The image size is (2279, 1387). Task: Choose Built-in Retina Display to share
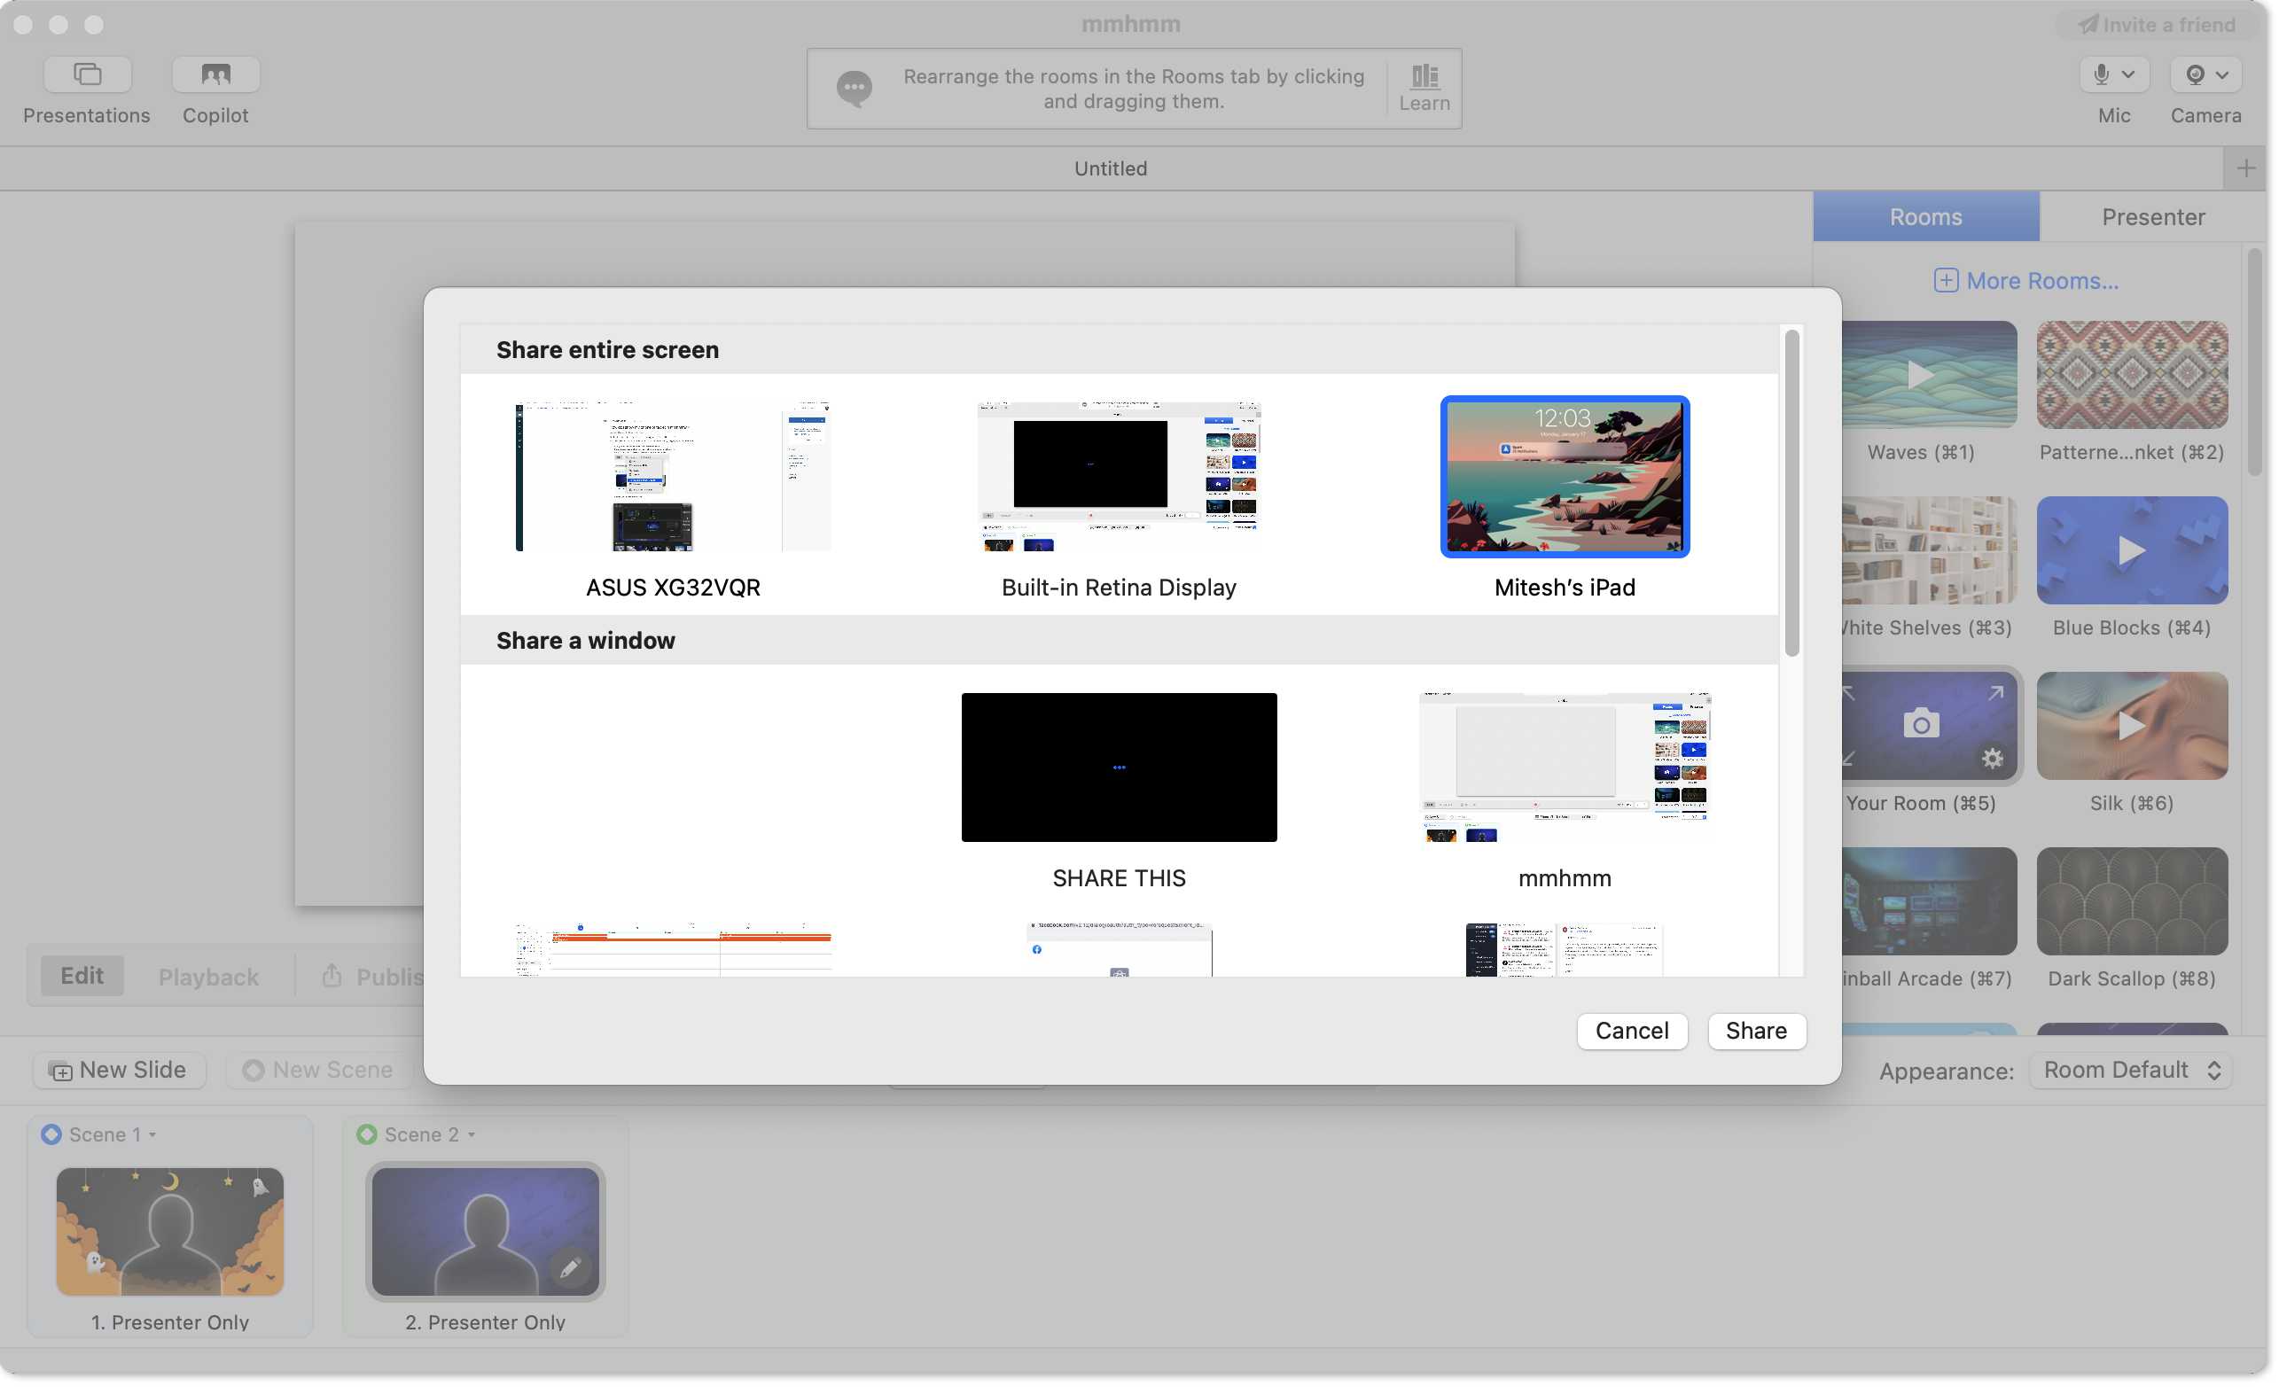[1120, 476]
